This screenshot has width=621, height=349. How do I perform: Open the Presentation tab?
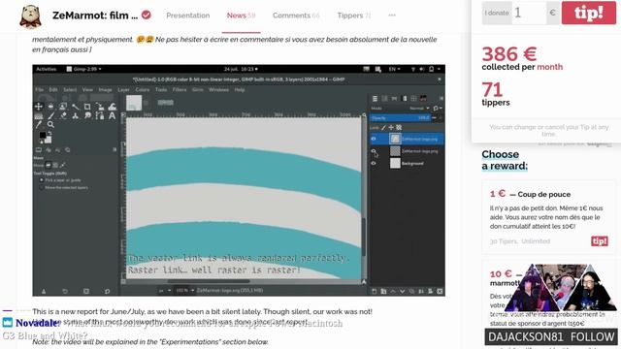[x=187, y=16]
